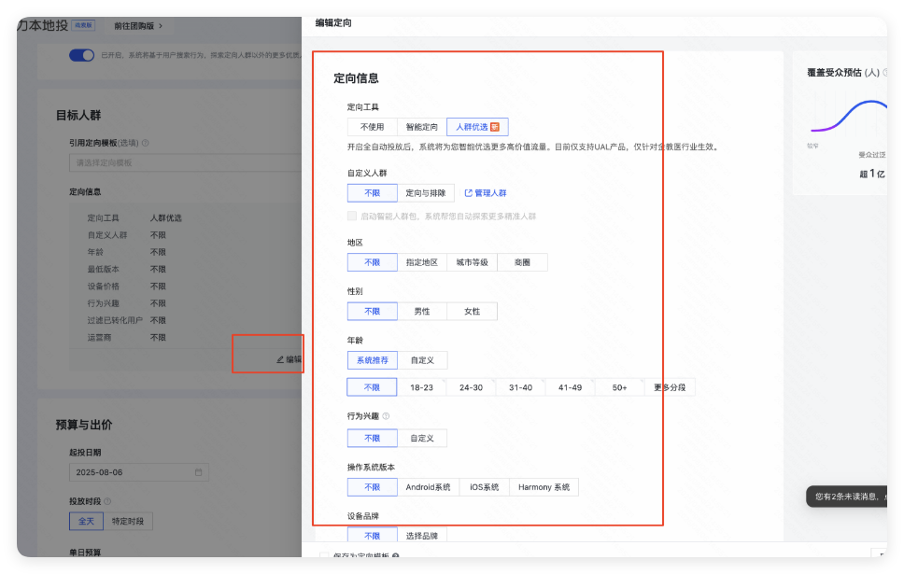The image size is (904, 574).
Task: Select Harmony 系统 option
Action: (544, 487)
